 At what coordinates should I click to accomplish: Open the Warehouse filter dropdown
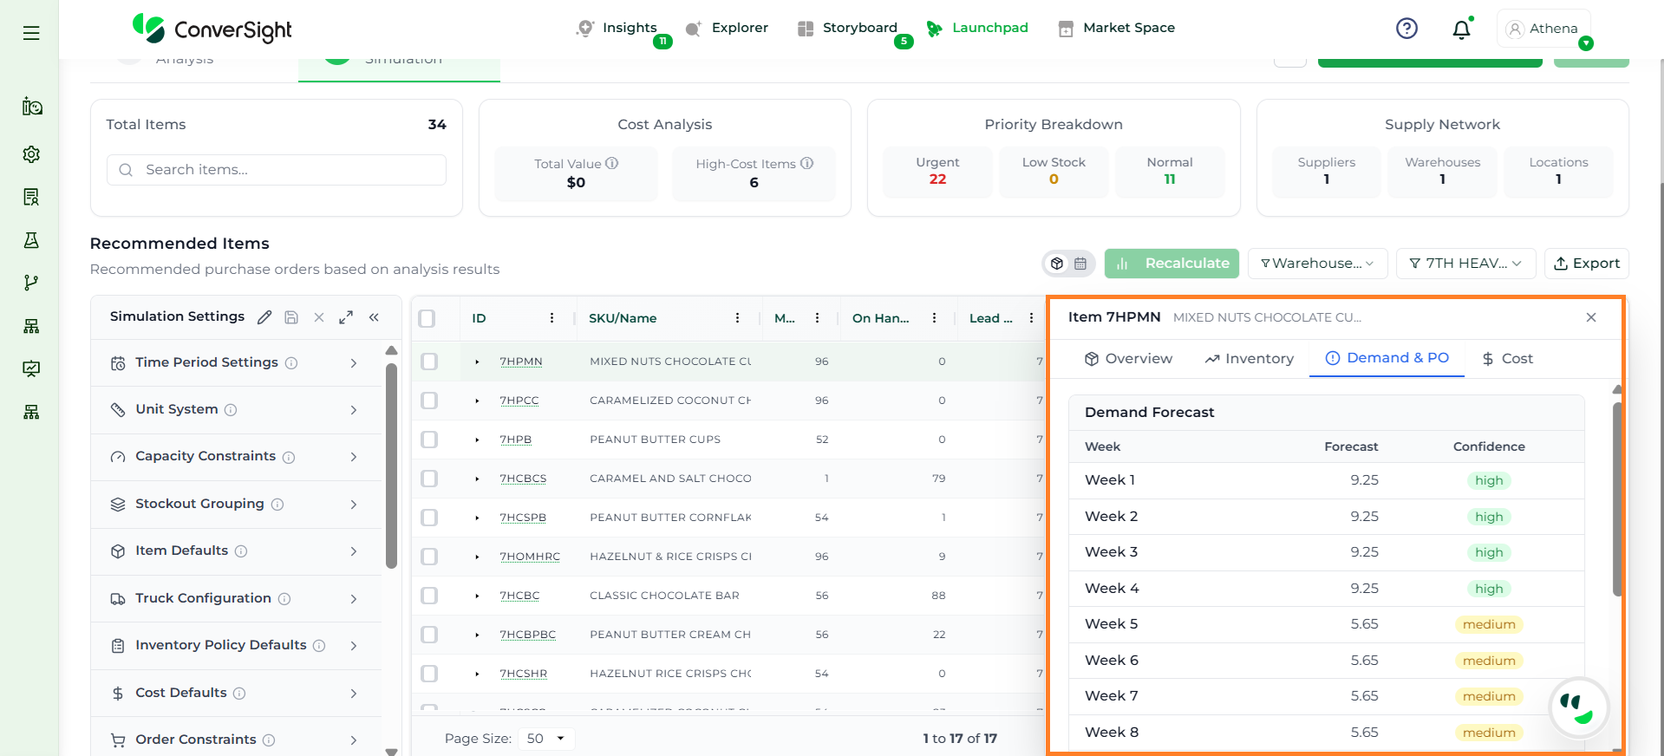tap(1317, 264)
